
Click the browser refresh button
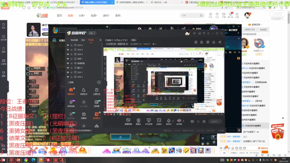(24, 8)
